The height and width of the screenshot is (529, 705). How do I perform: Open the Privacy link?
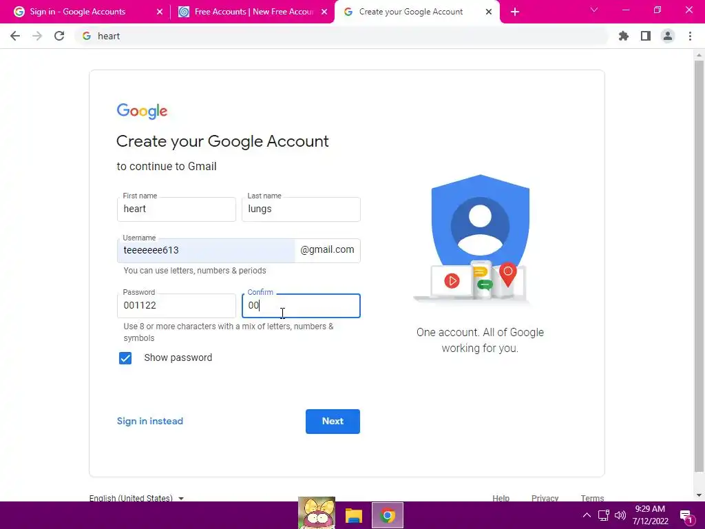(x=545, y=498)
